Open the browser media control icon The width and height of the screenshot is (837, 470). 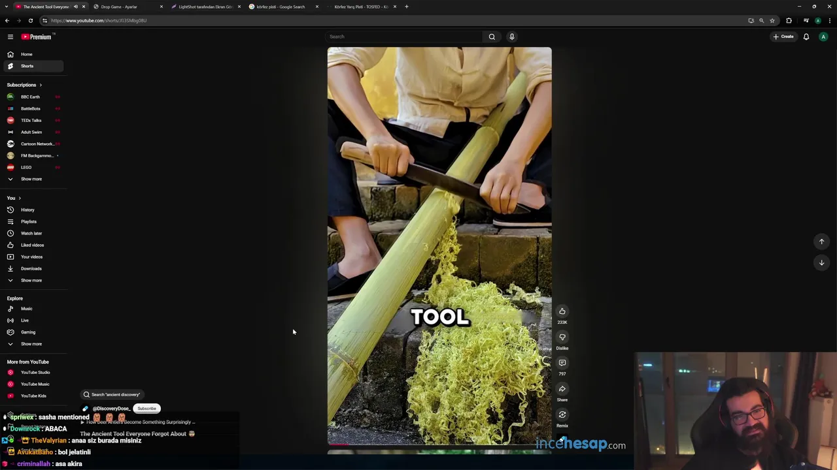point(806,20)
